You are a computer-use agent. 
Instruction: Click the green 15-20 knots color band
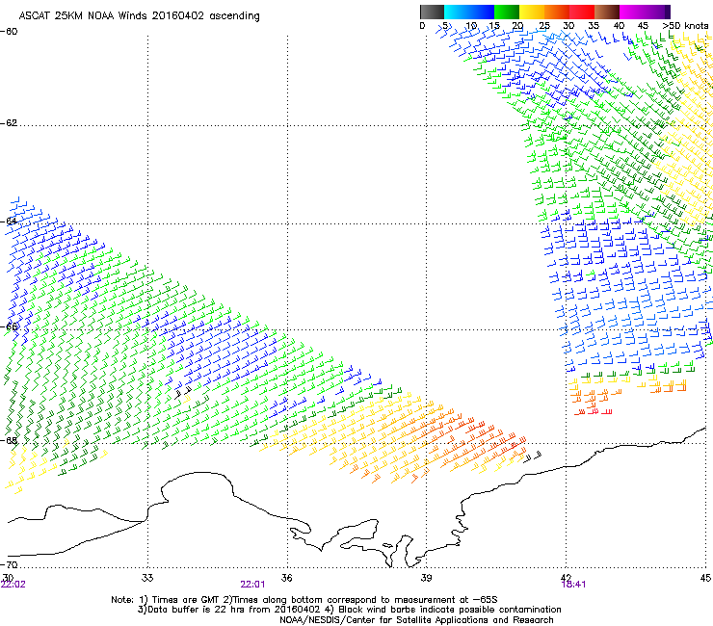tap(507, 12)
